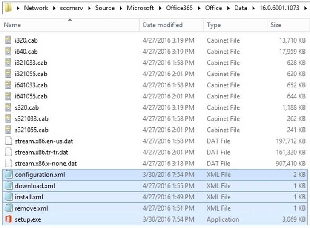The height and width of the screenshot is (228, 310).
Task: Expand the arrow after Office365 breadcrumb
Action: tap(199, 8)
